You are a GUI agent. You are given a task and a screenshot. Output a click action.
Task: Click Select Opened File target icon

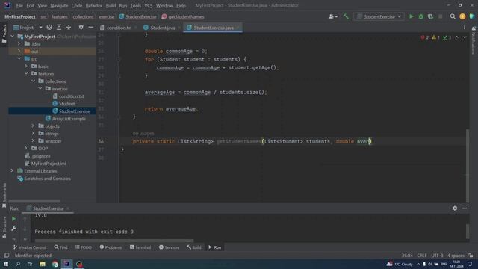click(x=49, y=28)
